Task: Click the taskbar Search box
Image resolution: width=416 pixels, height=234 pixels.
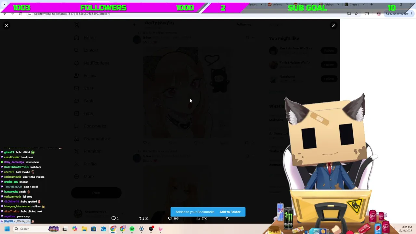Action: click(36, 229)
